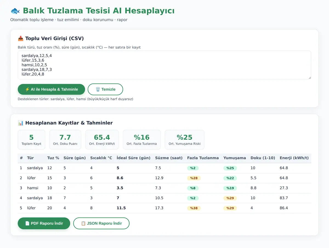
Task: Select the Ort. Fazla Tuzlanma card
Action: (142, 140)
